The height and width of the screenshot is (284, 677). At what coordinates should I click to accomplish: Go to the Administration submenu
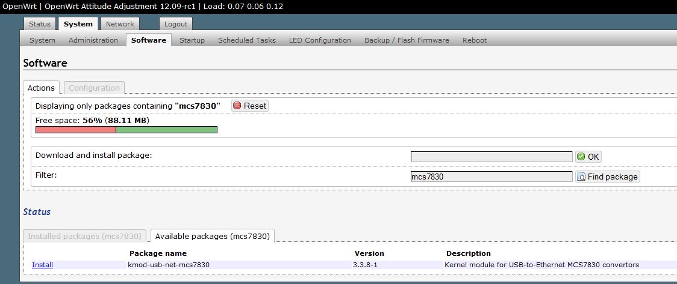[93, 40]
